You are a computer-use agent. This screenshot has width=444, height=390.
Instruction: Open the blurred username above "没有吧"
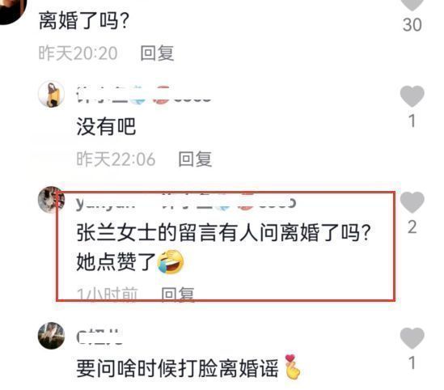coord(144,95)
